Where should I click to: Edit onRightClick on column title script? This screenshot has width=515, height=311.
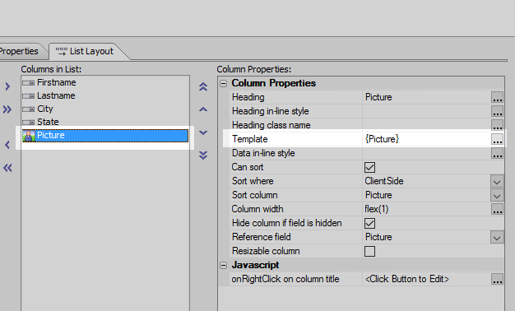tap(497, 279)
